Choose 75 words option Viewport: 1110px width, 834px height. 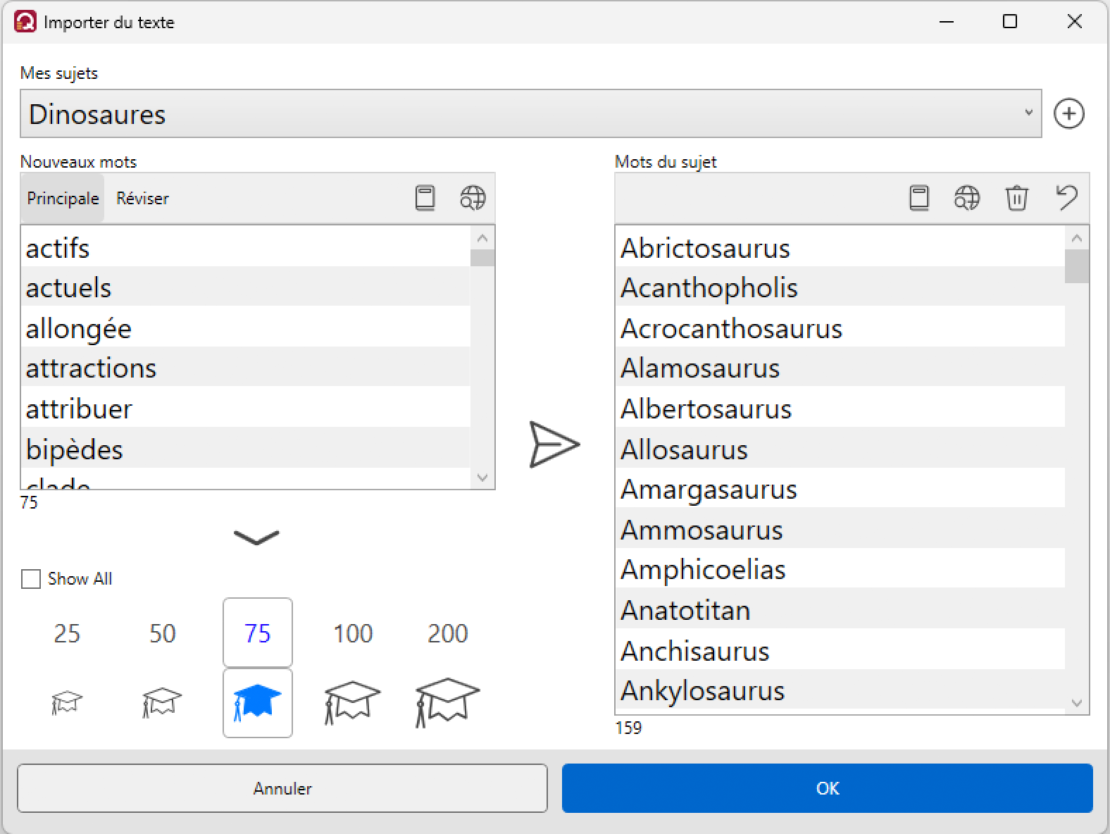257,633
